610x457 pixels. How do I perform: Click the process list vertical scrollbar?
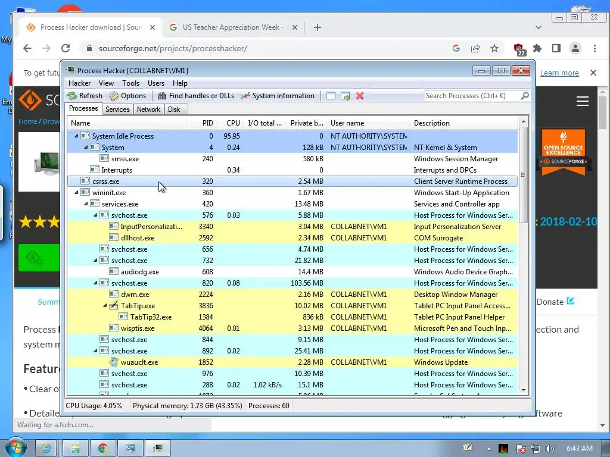click(x=523, y=175)
